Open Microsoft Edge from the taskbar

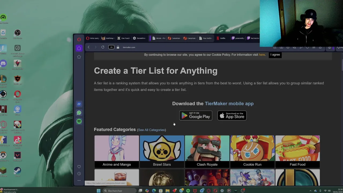tap(154, 191)
